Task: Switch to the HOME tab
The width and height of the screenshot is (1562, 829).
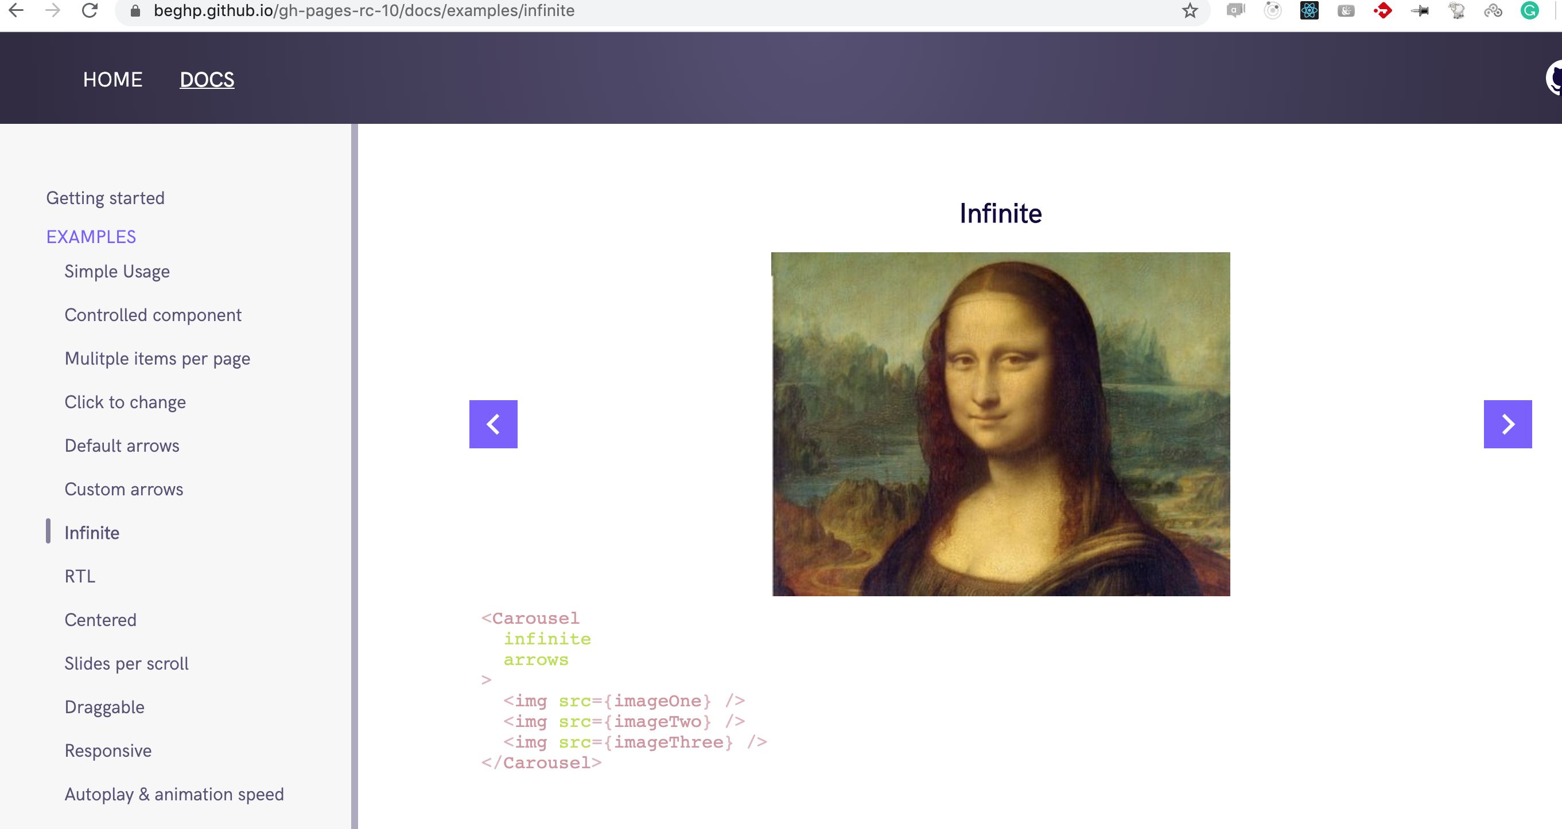Action: 113,79
